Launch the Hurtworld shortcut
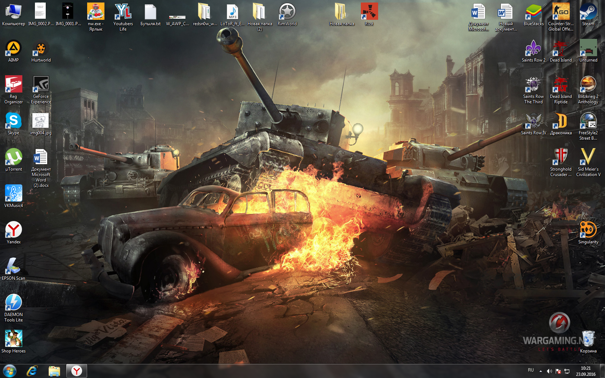This screenshot has height=378, width=605. click(41, 51)
